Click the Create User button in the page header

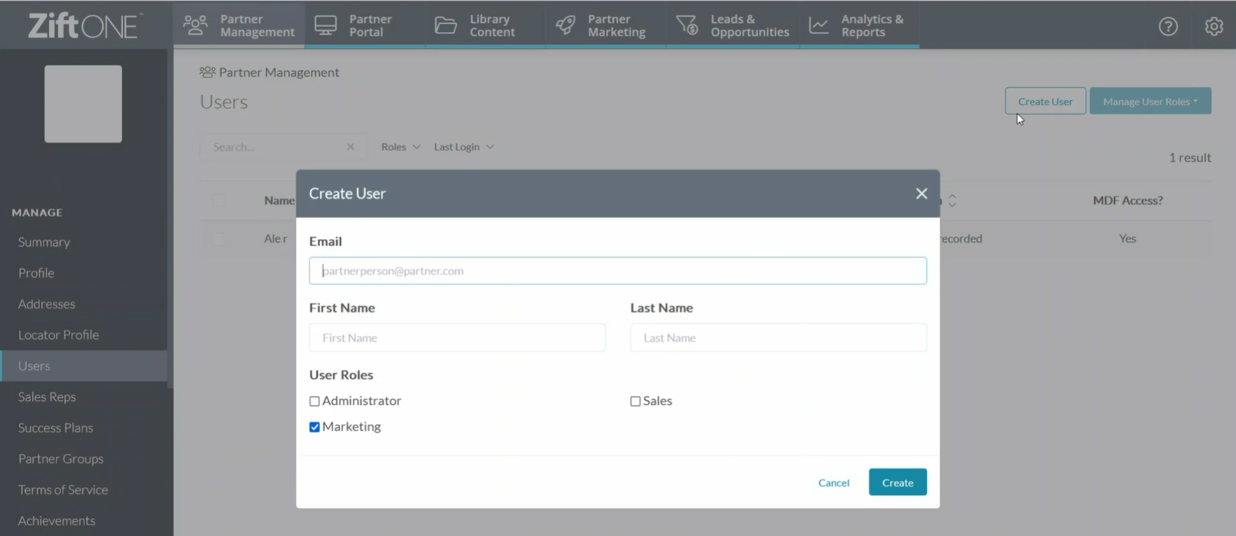point(1045,101)
